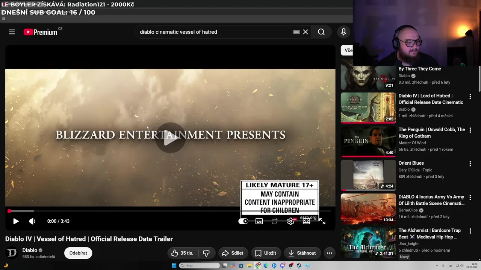This screenshot has width=481, height=270.
Task: Start voice search with microphone
Action: coord(343,32)
